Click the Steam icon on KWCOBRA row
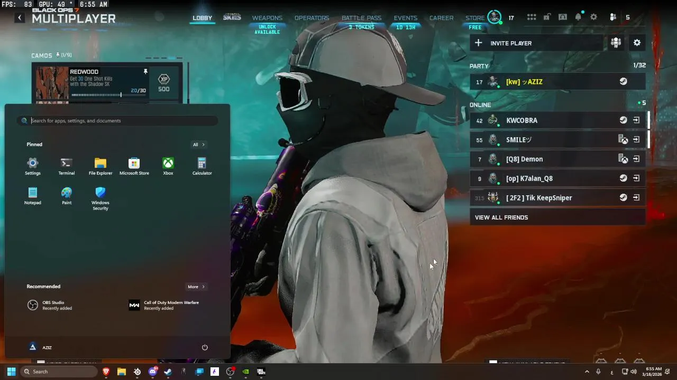677x380 pixels. click(624, 120)
